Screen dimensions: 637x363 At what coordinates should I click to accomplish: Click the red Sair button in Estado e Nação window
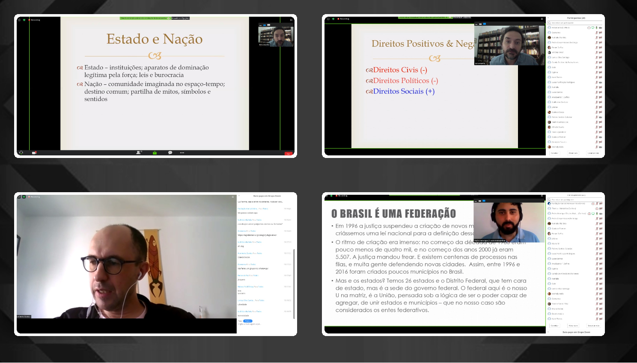288,153
